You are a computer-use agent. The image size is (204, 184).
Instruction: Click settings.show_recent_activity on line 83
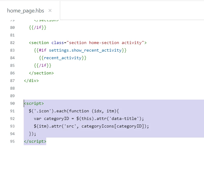coord(85,50)
